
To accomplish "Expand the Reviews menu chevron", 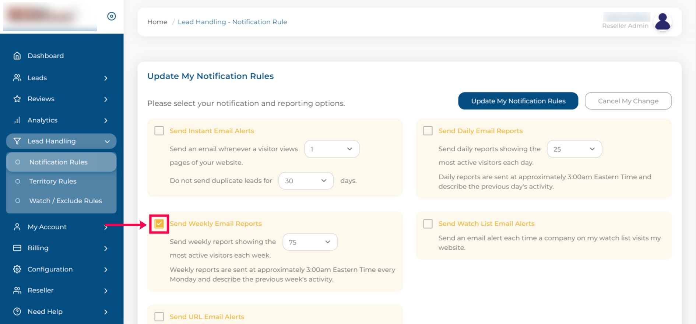I will point(106,99).
